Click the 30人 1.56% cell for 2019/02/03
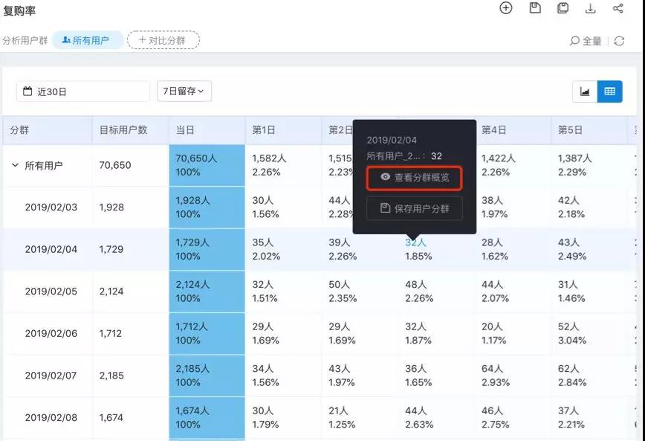645x441 pixels. tap(283, 207)
